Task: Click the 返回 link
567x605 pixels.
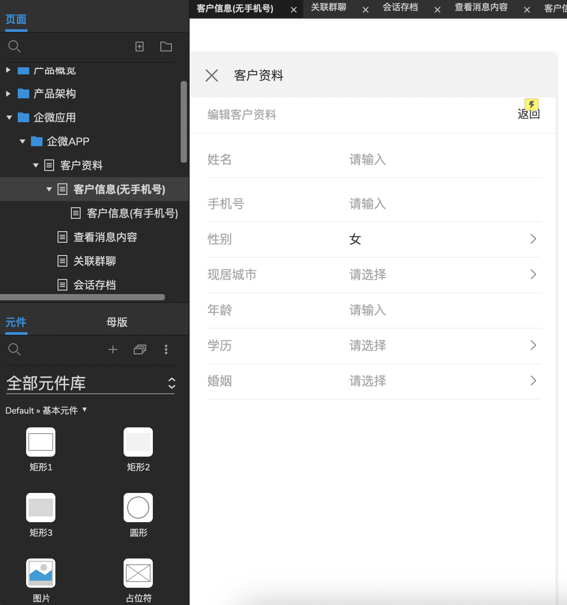Action: 529,114
